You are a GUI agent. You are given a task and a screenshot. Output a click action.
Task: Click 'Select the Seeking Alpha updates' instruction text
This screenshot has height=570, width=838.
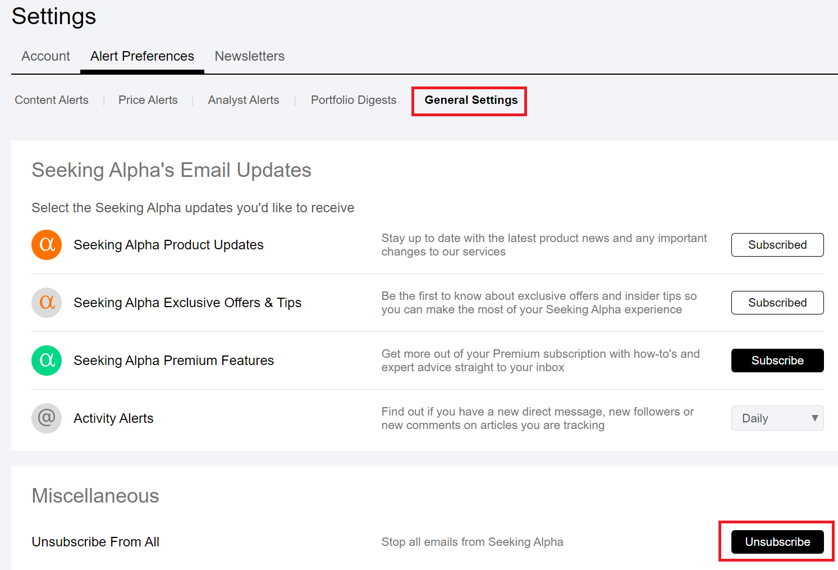(193, 208)
